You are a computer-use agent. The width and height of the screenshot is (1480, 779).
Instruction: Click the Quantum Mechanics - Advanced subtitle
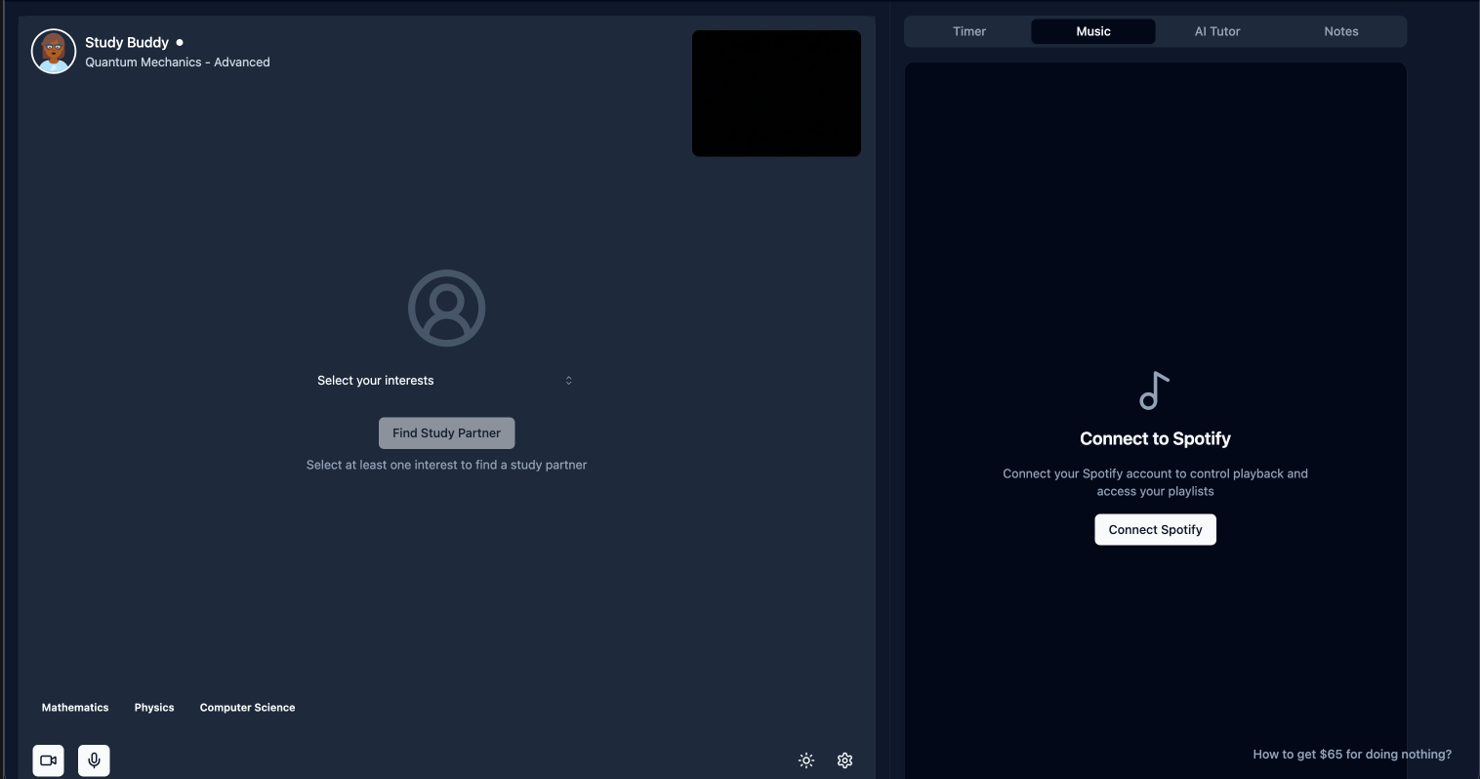[178, 62]
